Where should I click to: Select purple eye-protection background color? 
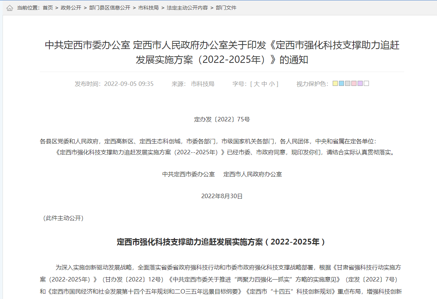360,83
